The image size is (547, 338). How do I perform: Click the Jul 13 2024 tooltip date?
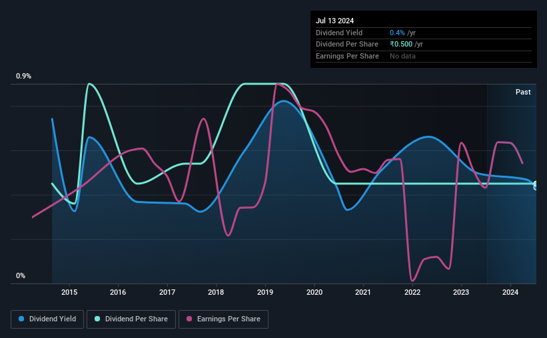[334, 21]
